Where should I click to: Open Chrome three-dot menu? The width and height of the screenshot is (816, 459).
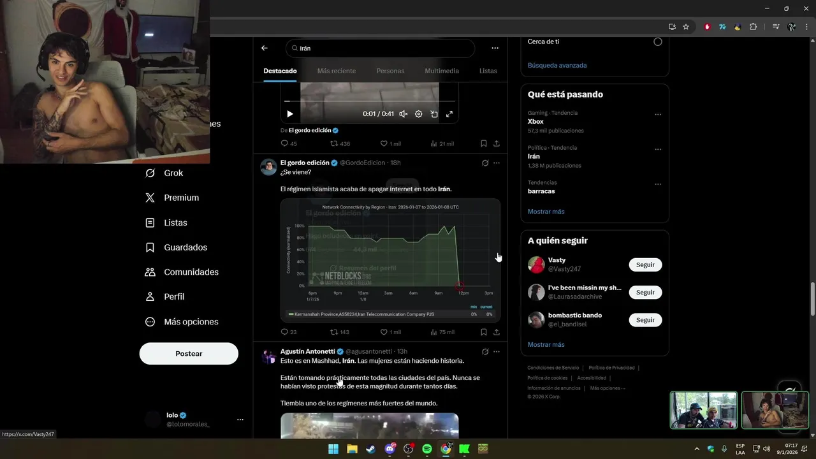pyautogui.click(x=806, y=27)
